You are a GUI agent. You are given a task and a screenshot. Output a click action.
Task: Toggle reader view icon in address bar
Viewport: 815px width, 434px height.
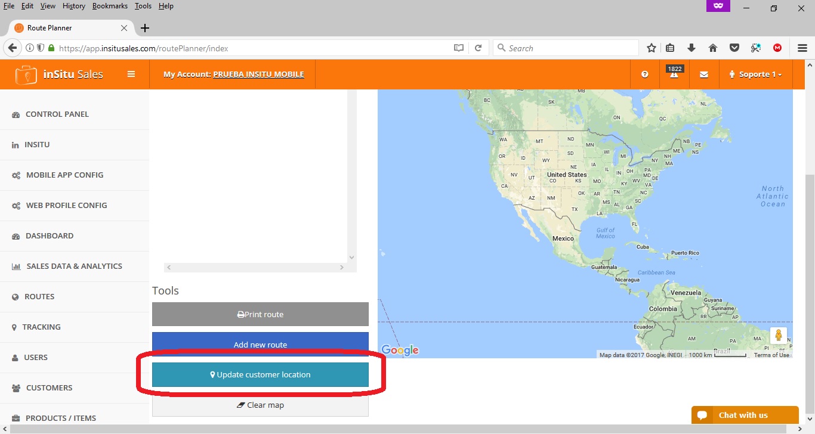pyautogui.click(x=459, y=48)
